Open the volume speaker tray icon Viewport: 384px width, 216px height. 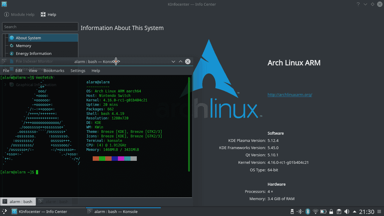346,211
